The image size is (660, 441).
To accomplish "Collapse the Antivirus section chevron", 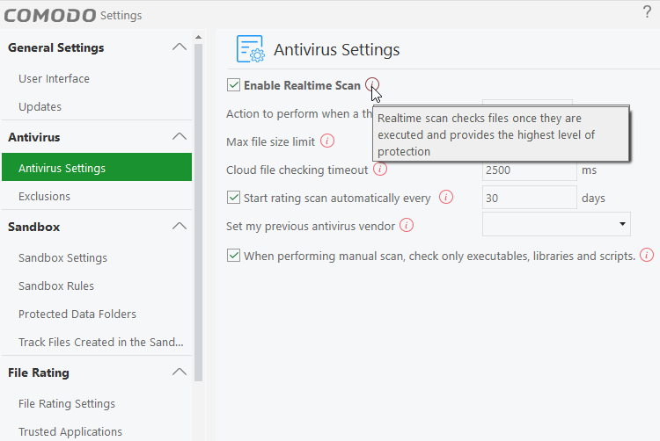I will 180,136.
